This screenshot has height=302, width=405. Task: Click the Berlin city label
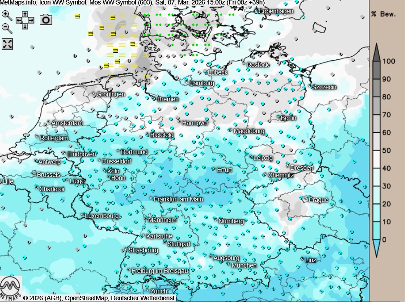(288, 118)
